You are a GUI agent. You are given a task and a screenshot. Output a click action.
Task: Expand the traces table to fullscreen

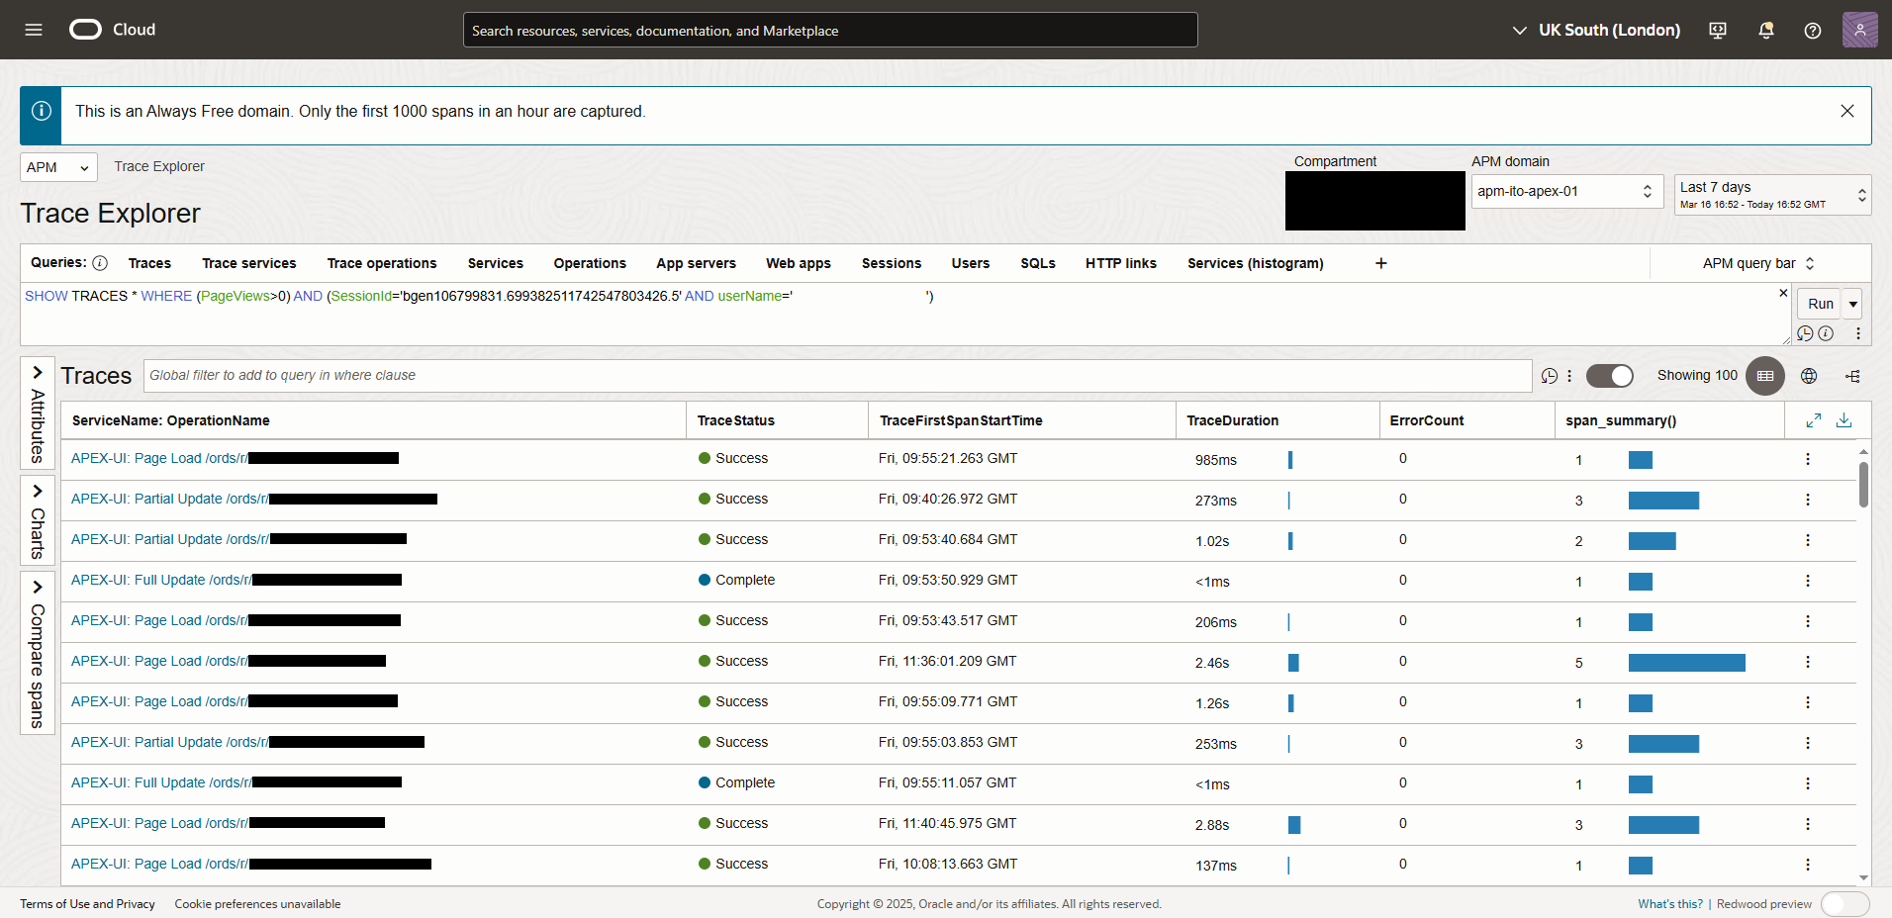pyautogui.click(x=1813, y=420)
